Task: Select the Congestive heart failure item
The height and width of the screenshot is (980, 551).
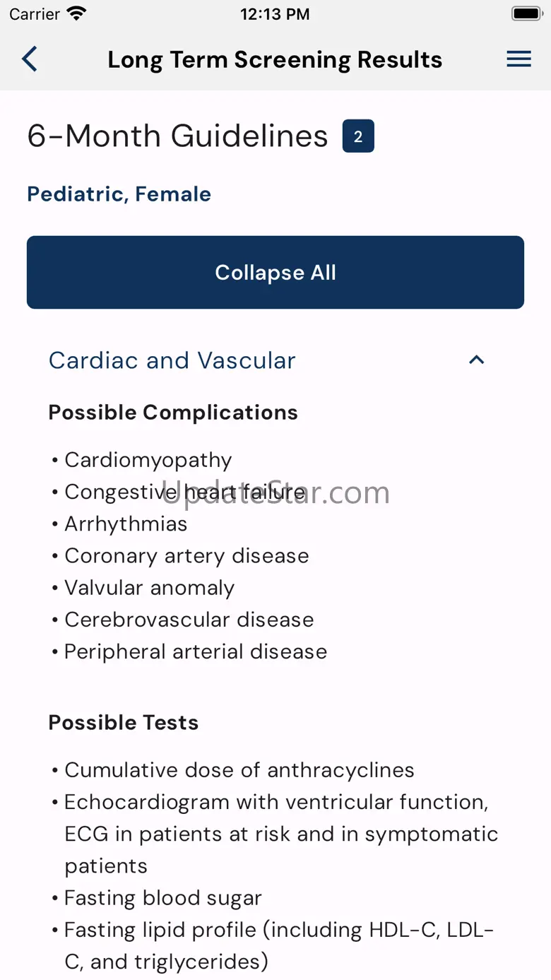Action: (185, 492)
